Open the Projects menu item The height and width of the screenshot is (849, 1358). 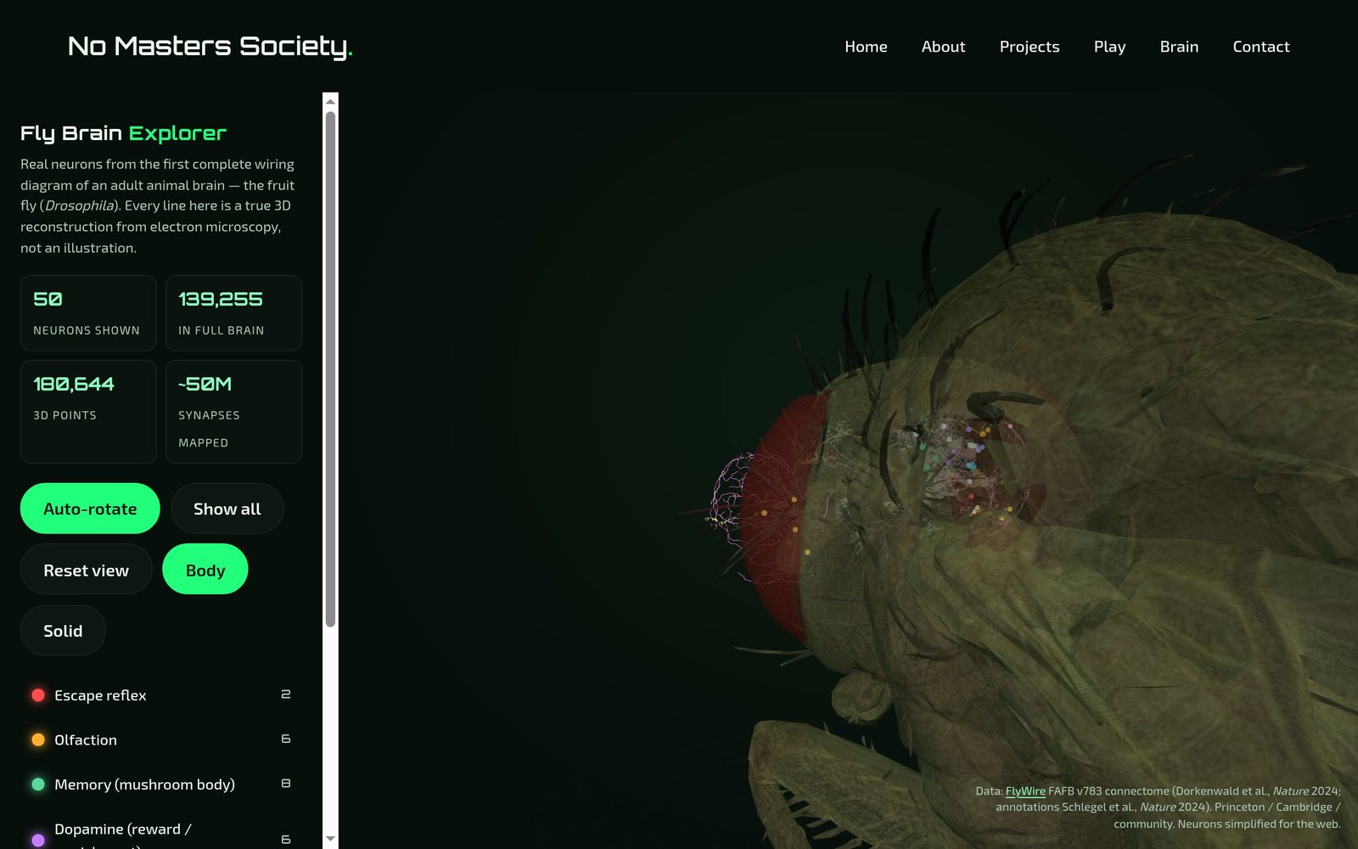click(1030, 47)
